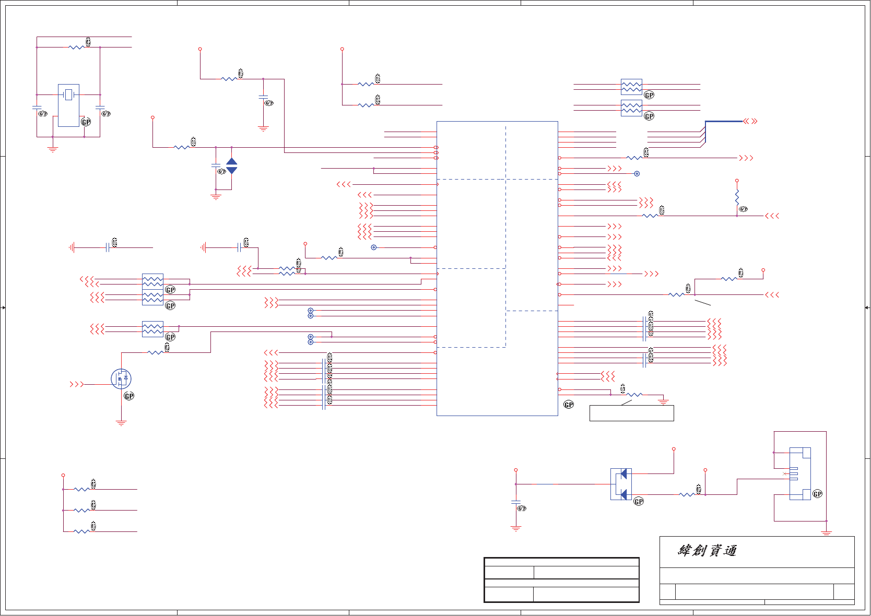
Task: Click the connector symbol at bottom right
Action: click(x=799, y=473)
